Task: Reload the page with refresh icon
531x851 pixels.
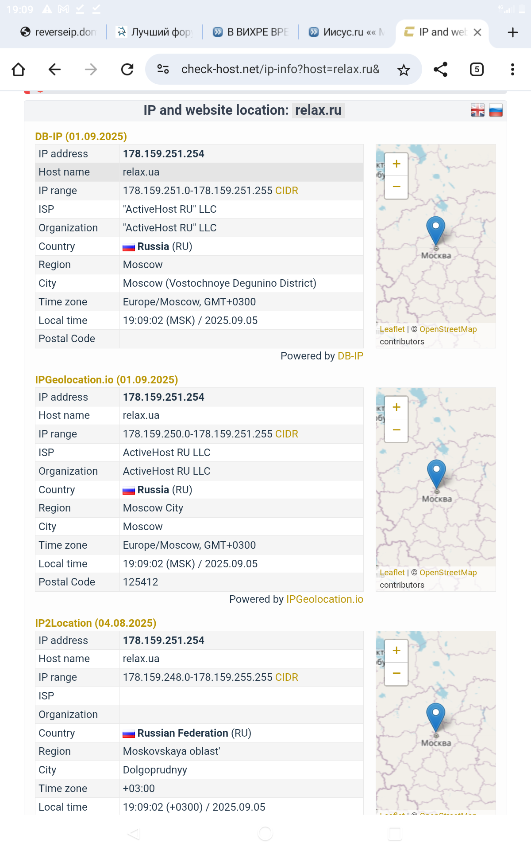Action: pos(127,70)
